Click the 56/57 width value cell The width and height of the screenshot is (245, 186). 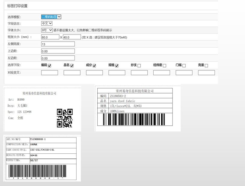pos(53,161)
